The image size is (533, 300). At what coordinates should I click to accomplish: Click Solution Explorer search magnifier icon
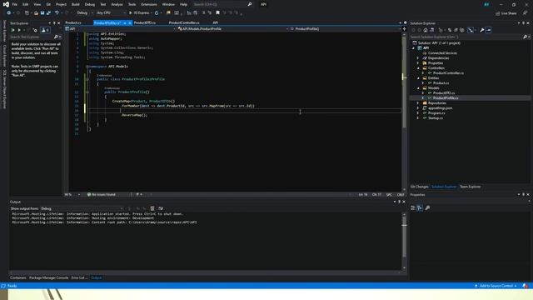[x=525, y=37]
